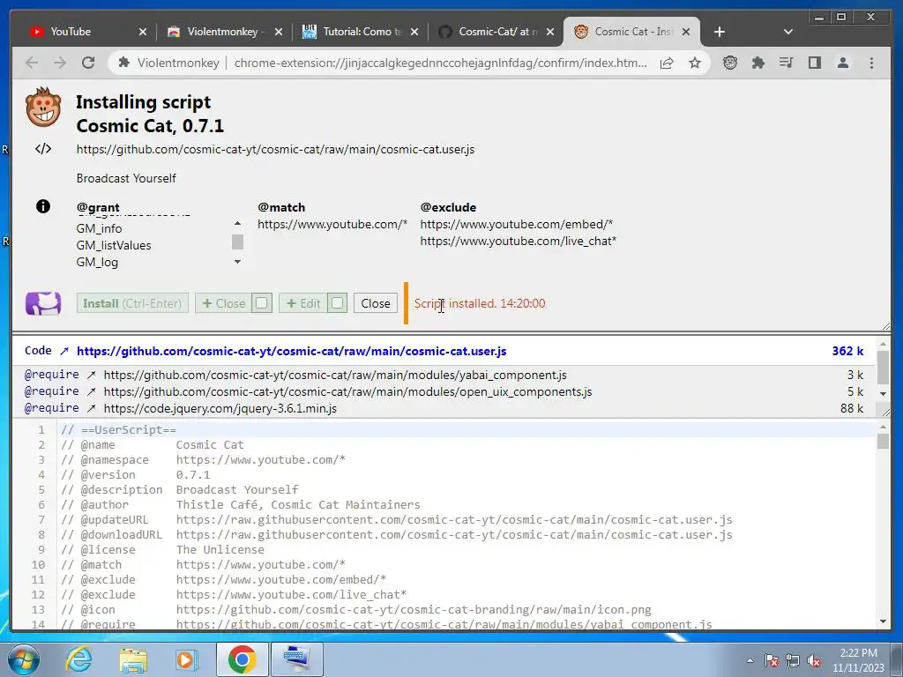The width and height of the screenshot is (903, 677).
Task: Switch to Tutorial: Como tab
Action: (x=360, y=32)
